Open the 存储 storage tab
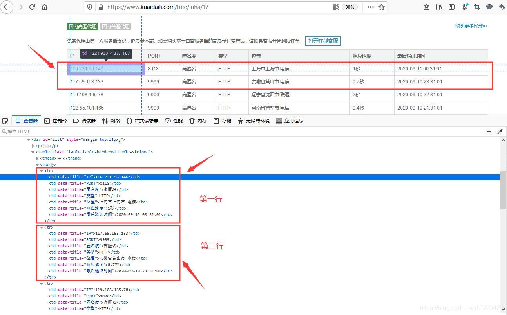This screenshot has height=315, width=507. (222, 121)
